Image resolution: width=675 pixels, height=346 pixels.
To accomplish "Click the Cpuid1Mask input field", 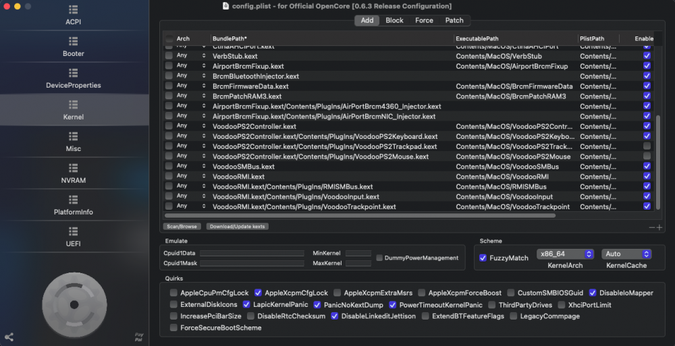I will 252,263.
